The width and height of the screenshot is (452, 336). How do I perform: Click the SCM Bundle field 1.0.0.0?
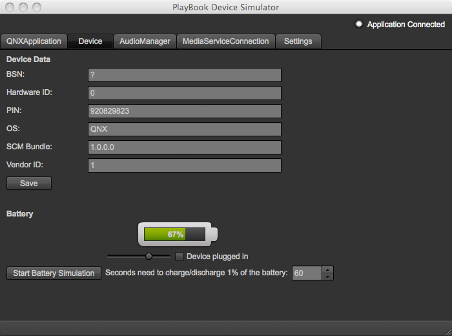tap(185, 147)
